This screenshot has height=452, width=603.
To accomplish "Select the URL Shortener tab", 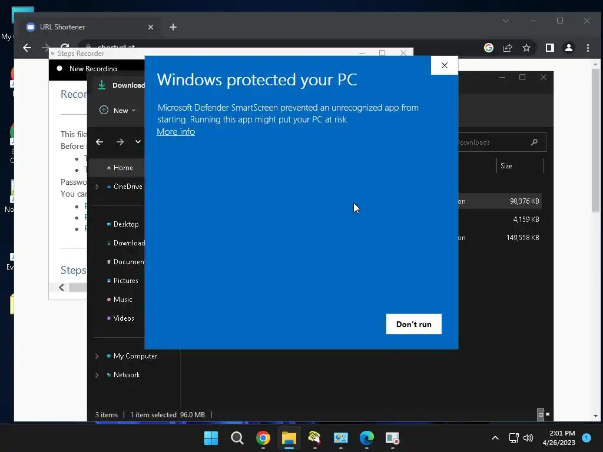I will coord(90,27).
